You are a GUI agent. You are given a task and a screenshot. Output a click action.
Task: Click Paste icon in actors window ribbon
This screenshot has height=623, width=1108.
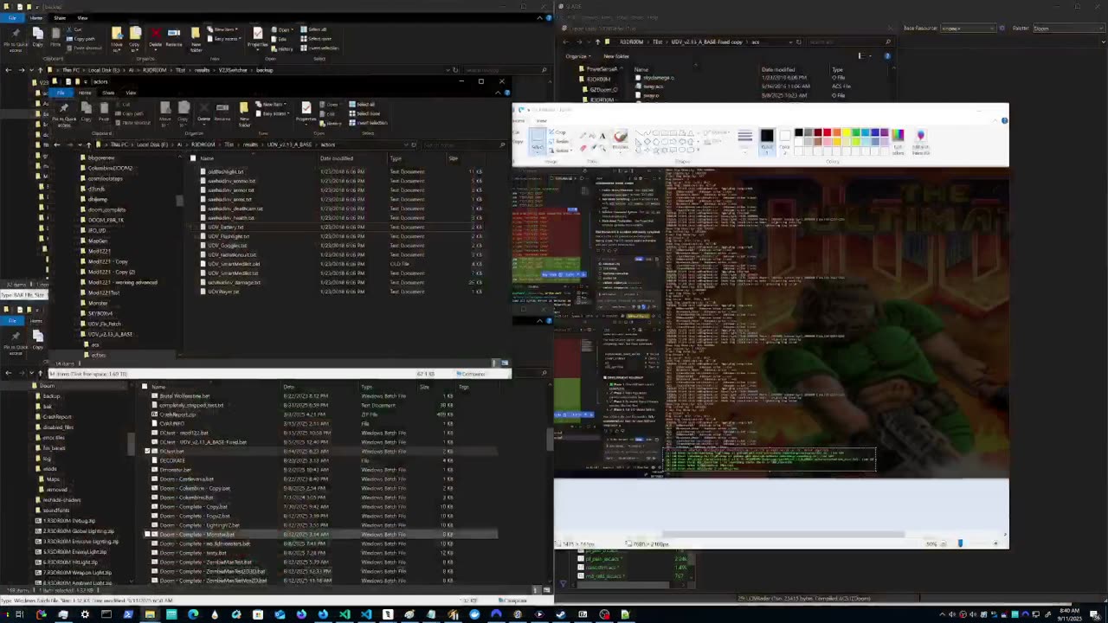(104, 111)
